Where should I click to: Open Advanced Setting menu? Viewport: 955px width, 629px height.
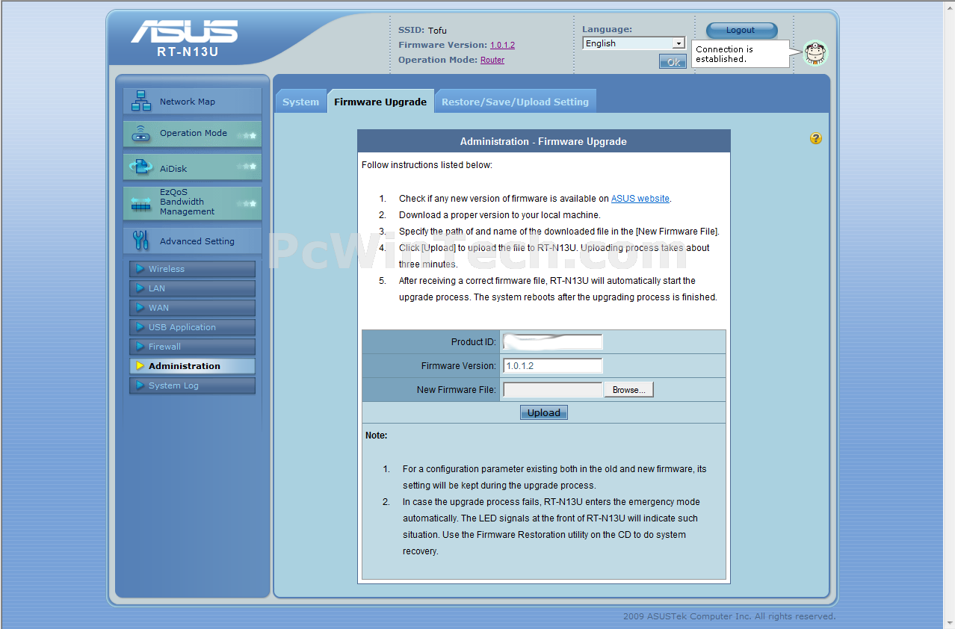[192, 241]
